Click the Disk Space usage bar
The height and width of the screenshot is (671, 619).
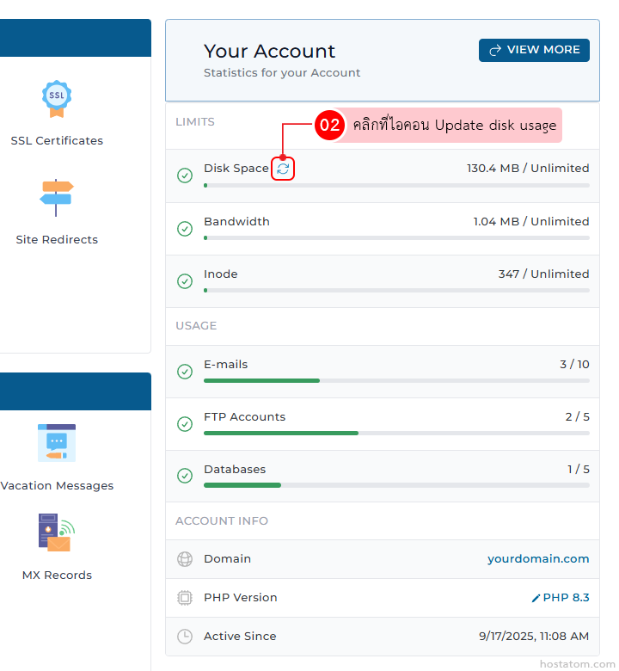tap(396, 185)
